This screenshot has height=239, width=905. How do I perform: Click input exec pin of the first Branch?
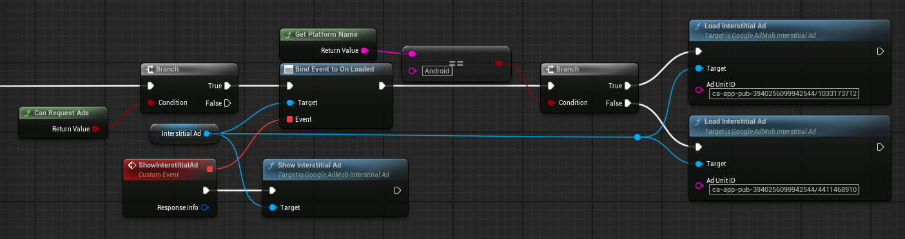pyautogui.click(x=151, y=86)
